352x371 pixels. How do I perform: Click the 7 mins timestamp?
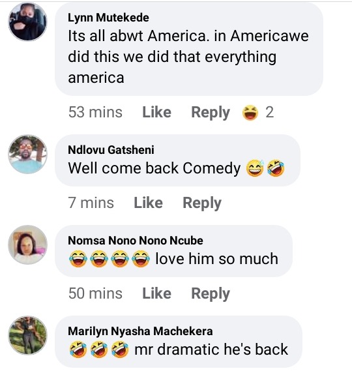pyautogui.click(x=91, y=203)
